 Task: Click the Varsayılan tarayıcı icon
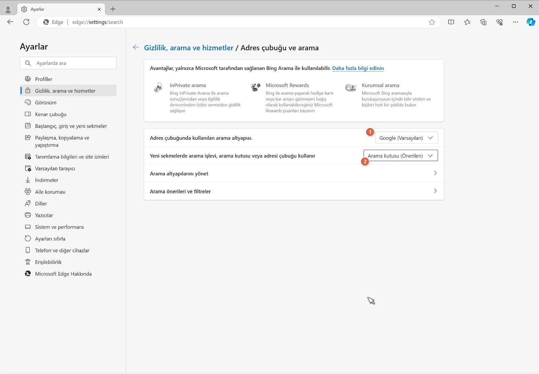coord(28,168)
